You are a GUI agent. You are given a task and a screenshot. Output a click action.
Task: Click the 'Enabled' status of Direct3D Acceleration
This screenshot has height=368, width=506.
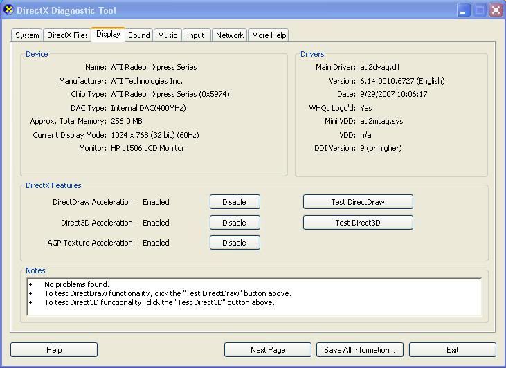(x=156, y=223)
